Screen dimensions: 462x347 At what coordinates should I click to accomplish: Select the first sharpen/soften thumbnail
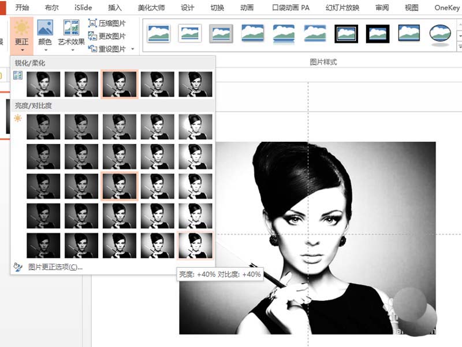tap(43, 84)
